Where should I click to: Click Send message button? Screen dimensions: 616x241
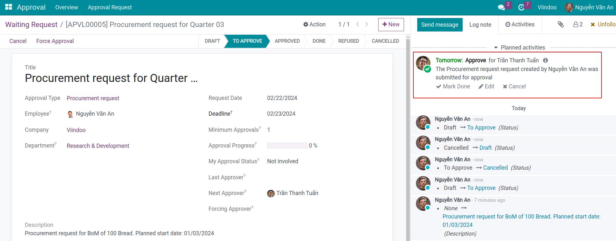[x=439, y=25]
